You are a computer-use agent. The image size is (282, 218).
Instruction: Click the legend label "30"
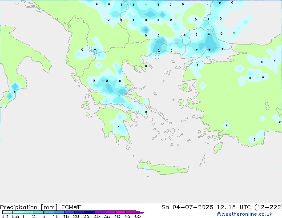(97, 216)
